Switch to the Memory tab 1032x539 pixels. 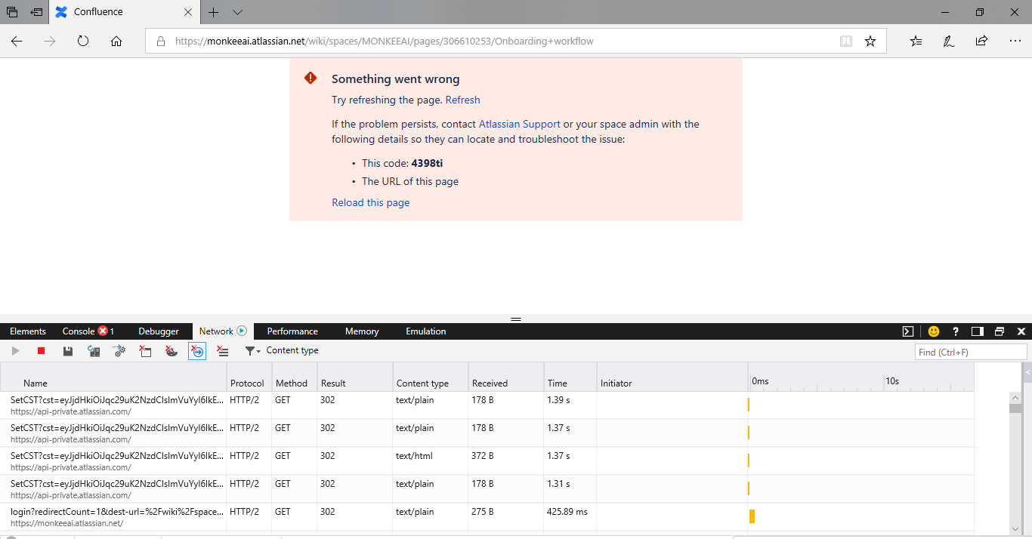(x=362, y=331)
